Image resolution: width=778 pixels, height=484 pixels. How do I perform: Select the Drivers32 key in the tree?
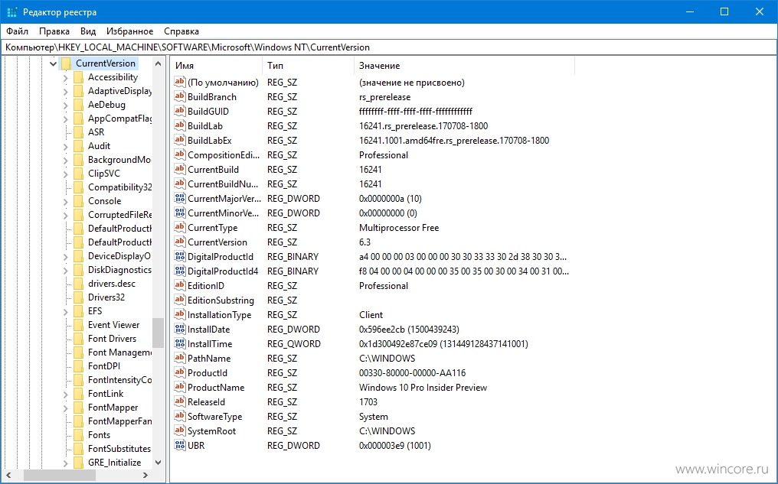(106, 297)
